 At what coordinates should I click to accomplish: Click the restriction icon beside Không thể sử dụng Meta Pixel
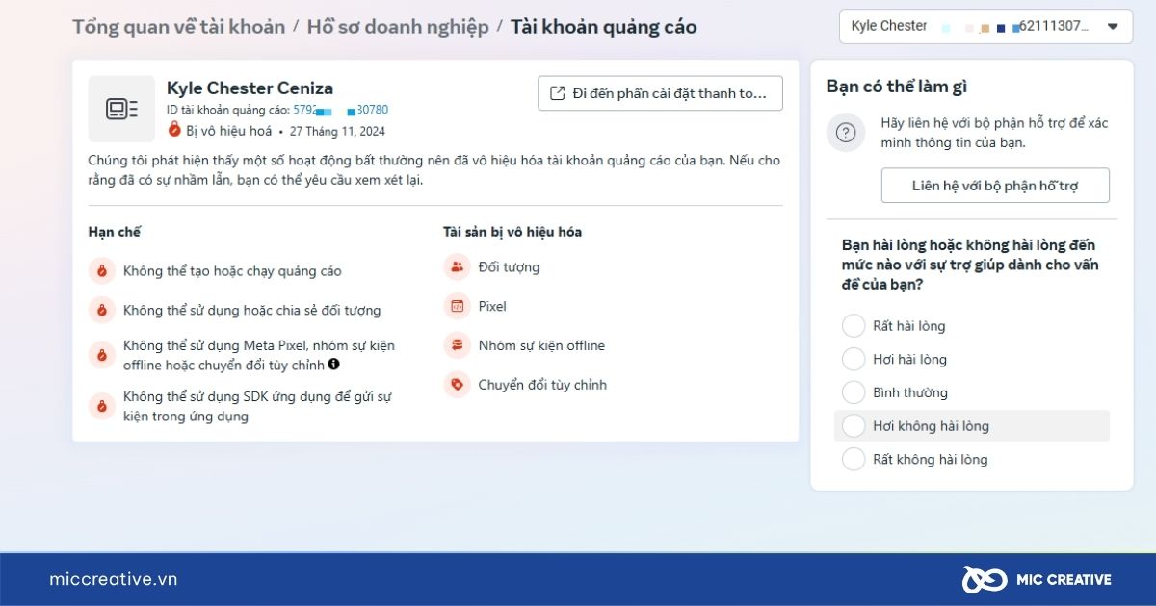pyautogui.click(x=101, y=355)
